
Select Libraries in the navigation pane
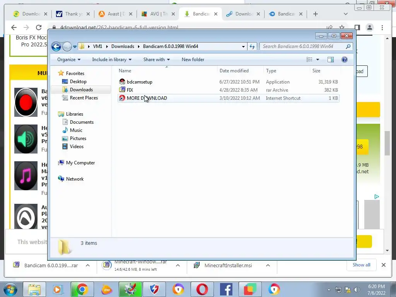tap(74, 114)
